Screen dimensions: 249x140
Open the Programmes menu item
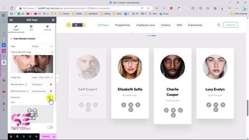[x=123, y=25]
